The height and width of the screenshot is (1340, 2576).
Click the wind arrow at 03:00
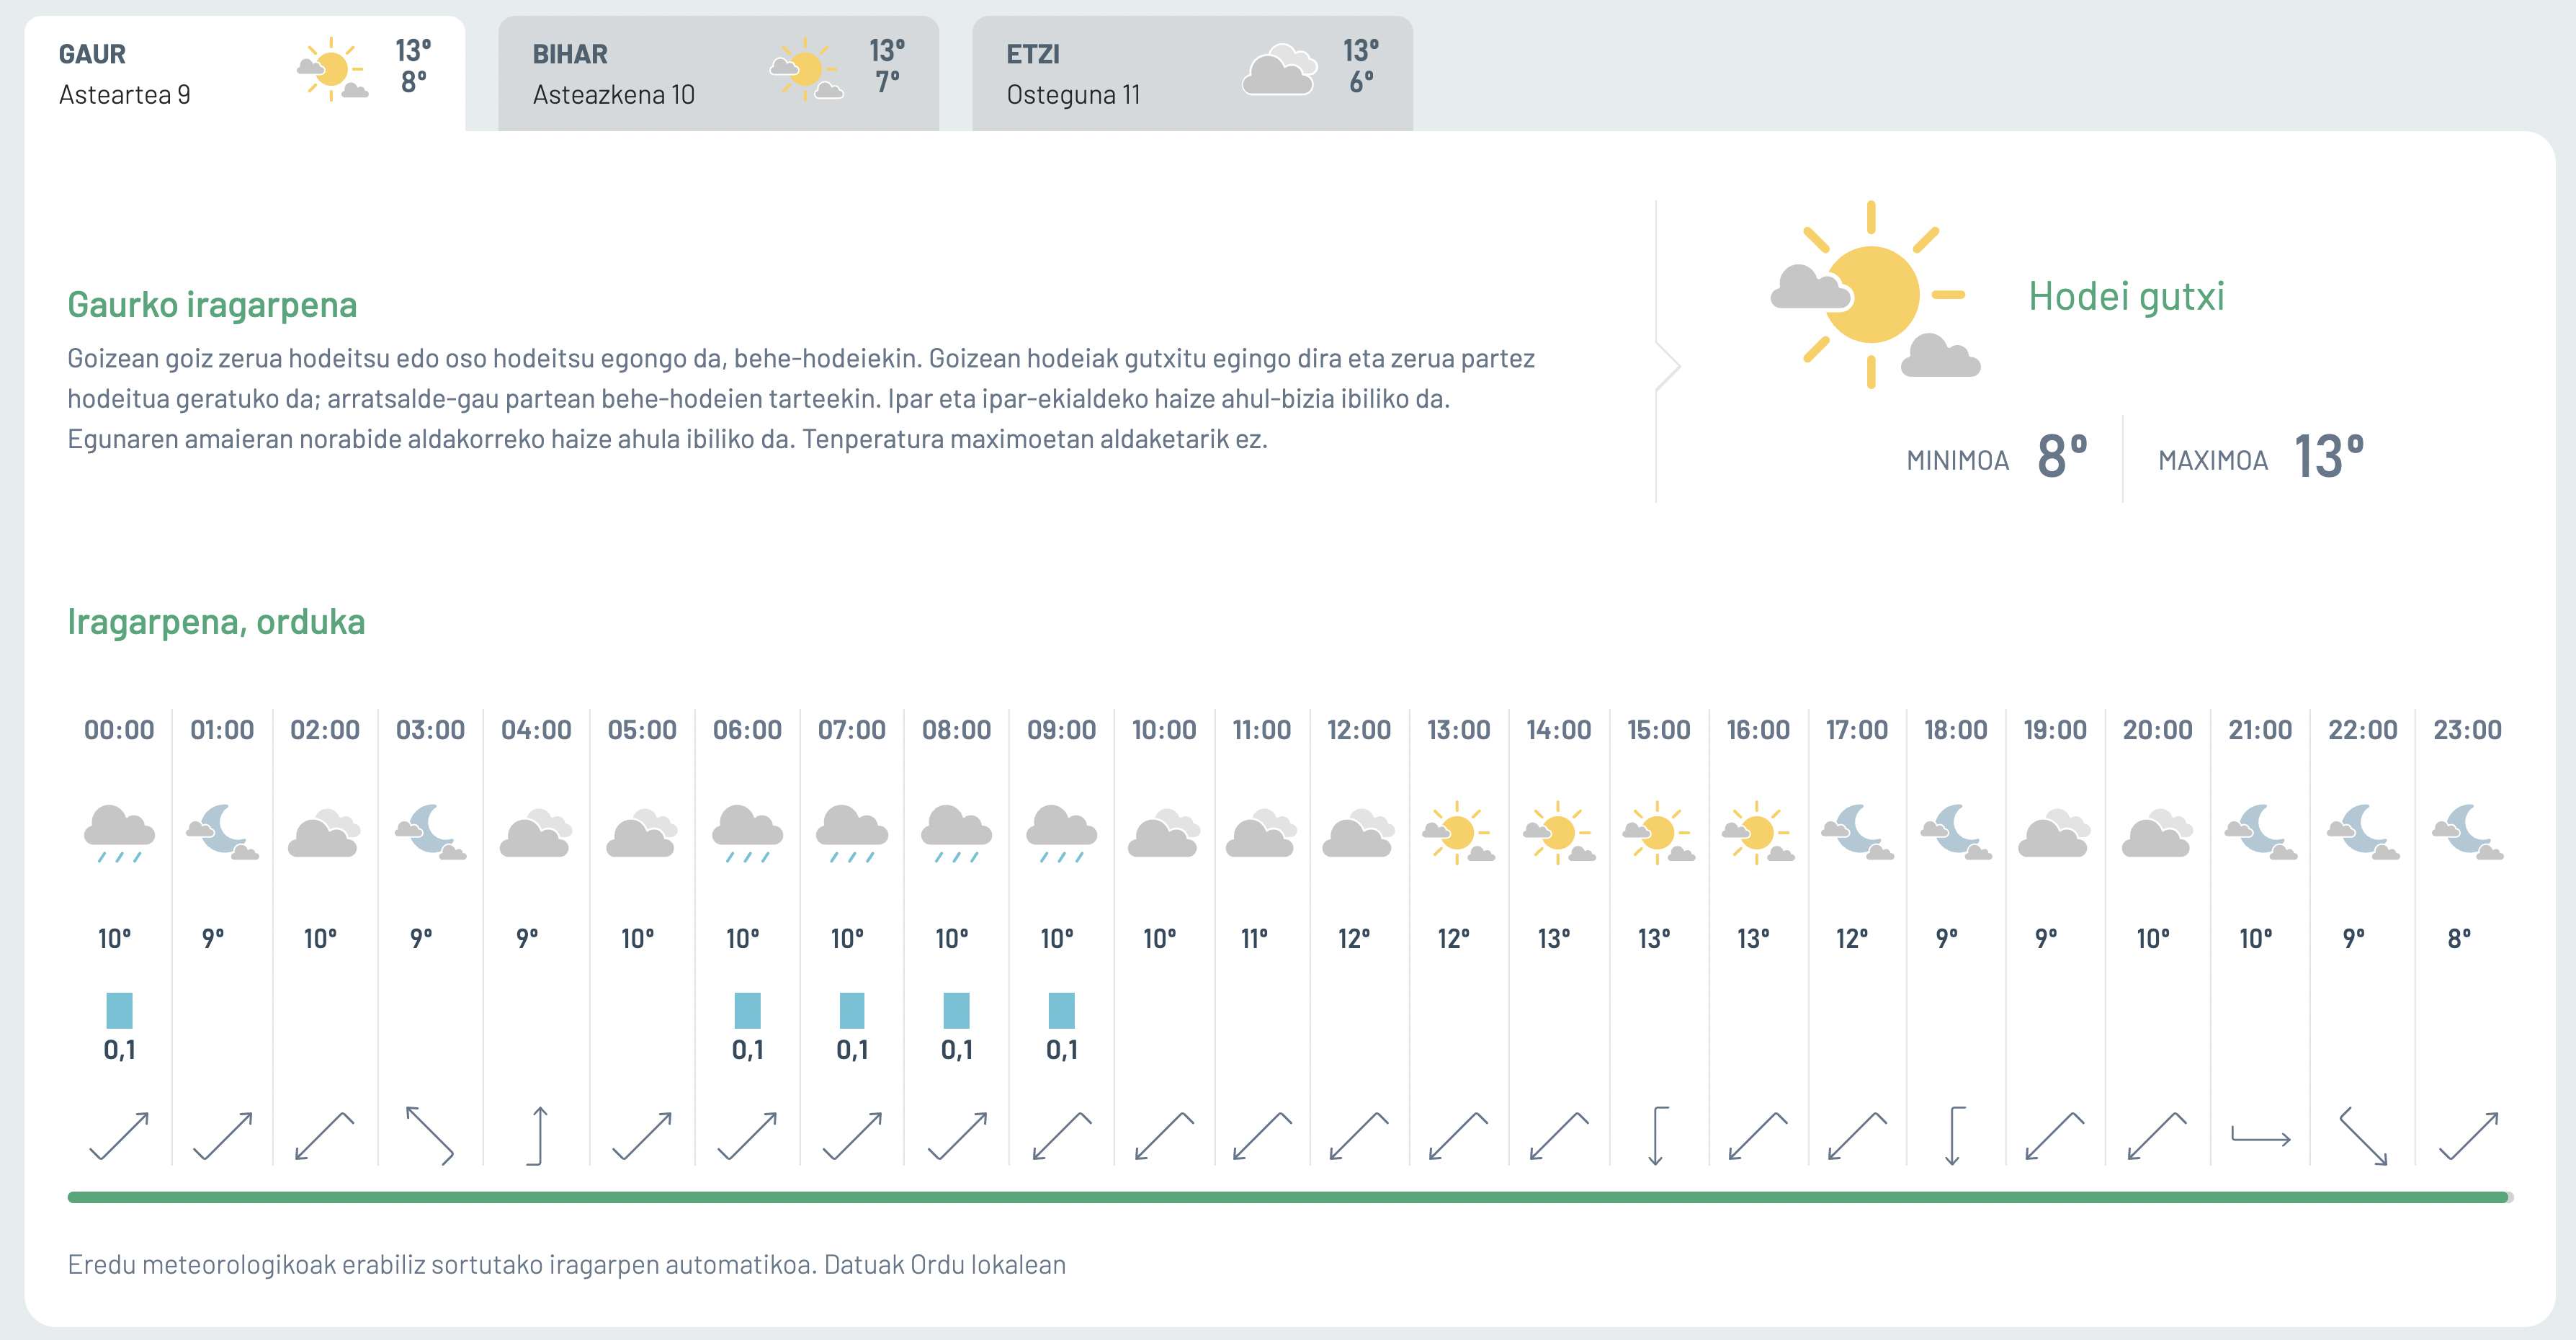pos(430,1135)
